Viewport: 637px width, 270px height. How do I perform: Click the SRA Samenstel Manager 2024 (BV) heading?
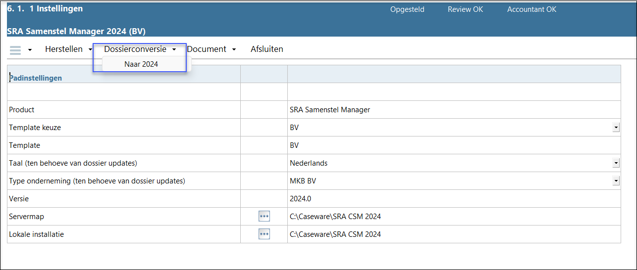pos(76,31)
